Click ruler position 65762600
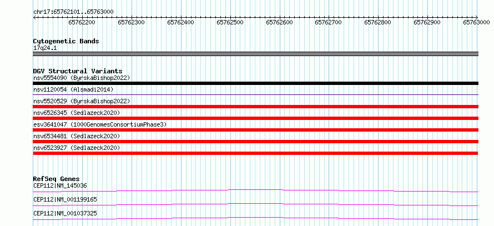 (x=279, y=22)
